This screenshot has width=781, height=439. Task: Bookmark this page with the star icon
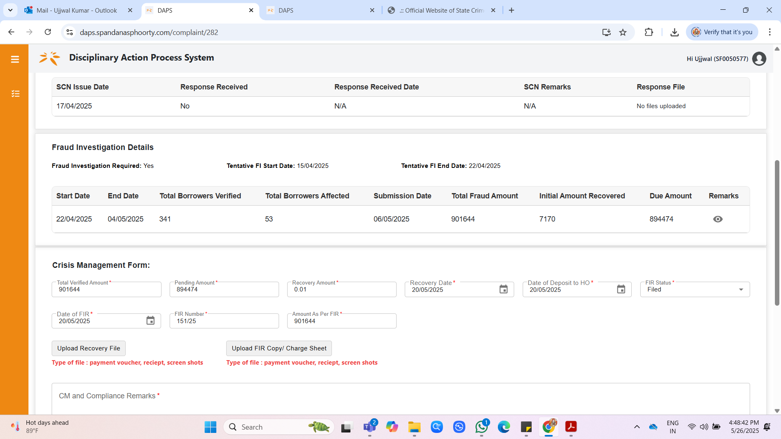[623, 33]
